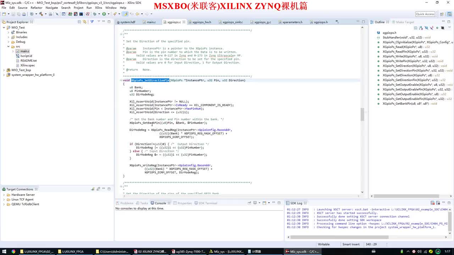The width and height of the screenshot is (454, 255).
Task: Select main.c in Project Explorer
Action: coord(25,51)
